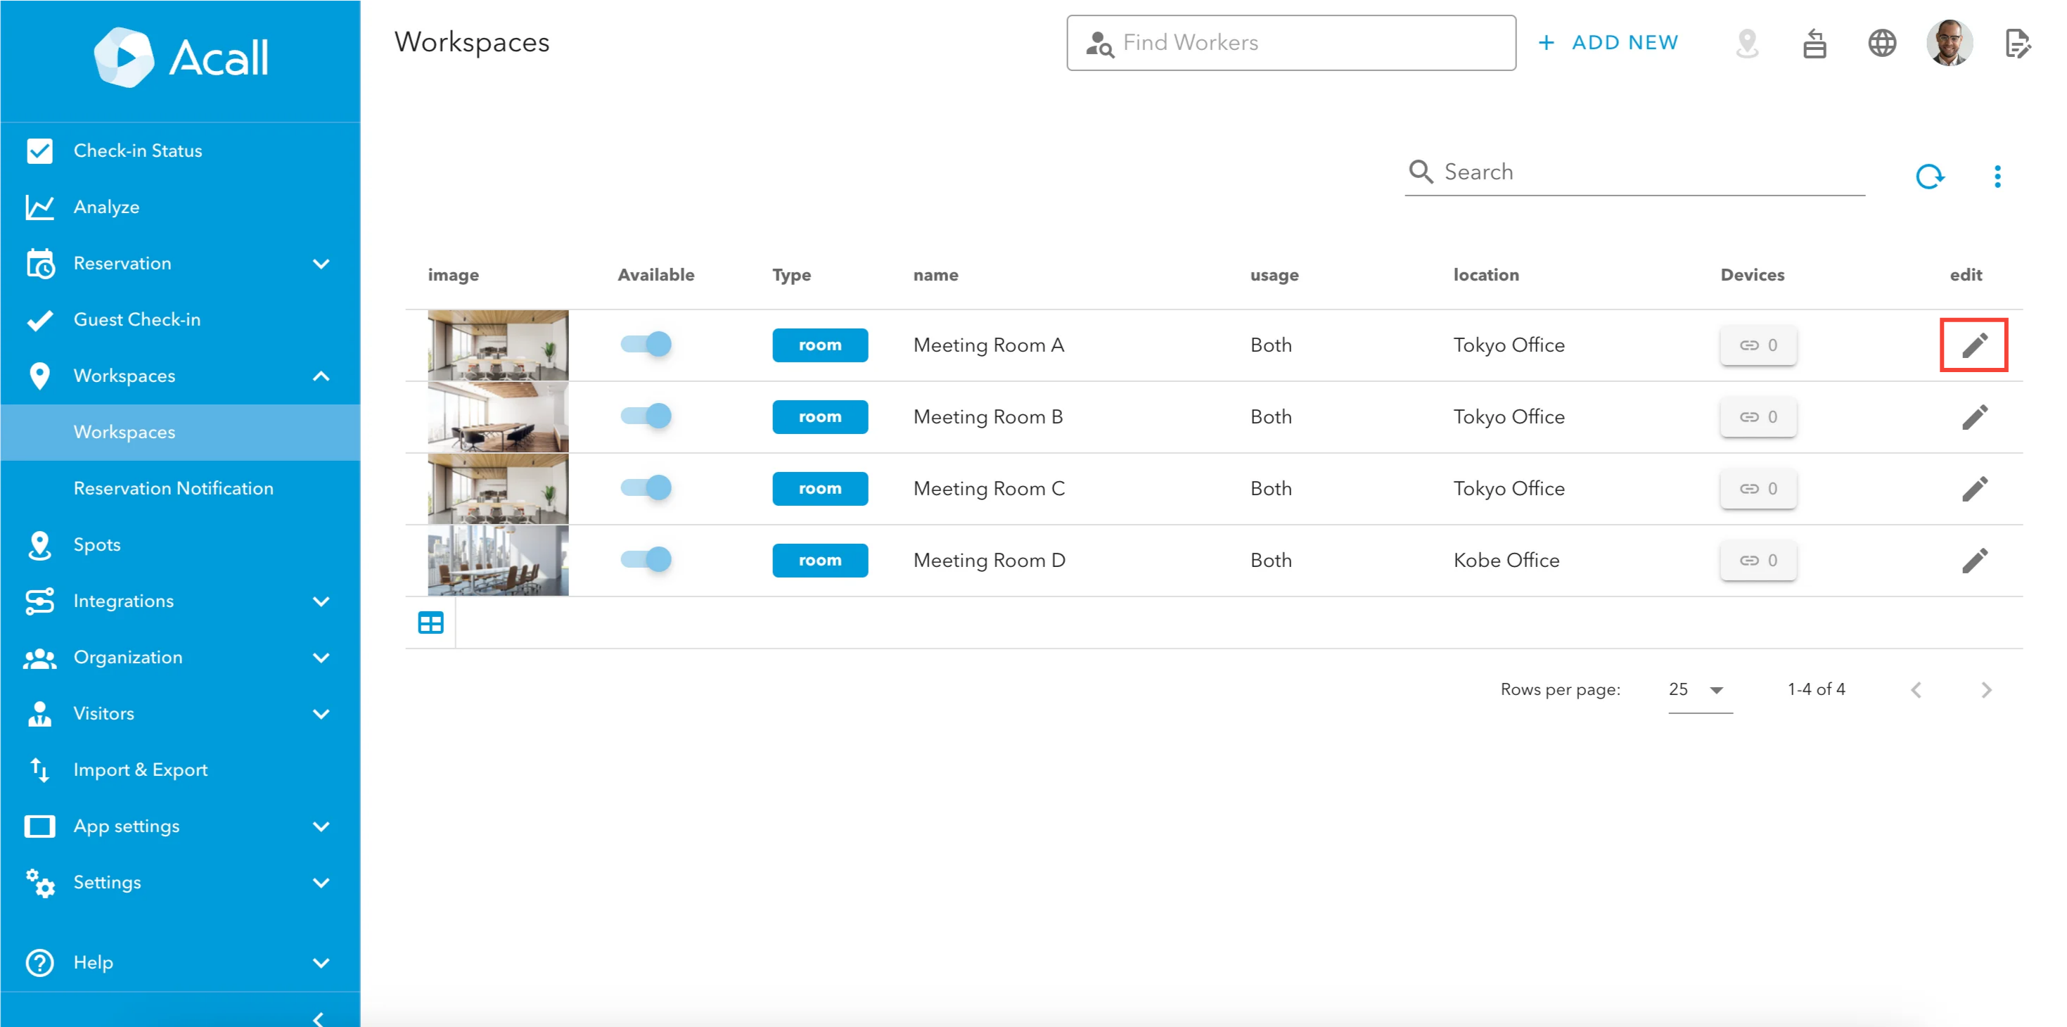The height and width of the screenshot is (1027, 2067).
Task: Expand the Help menu chevron
Action: (x=321, y=963)
